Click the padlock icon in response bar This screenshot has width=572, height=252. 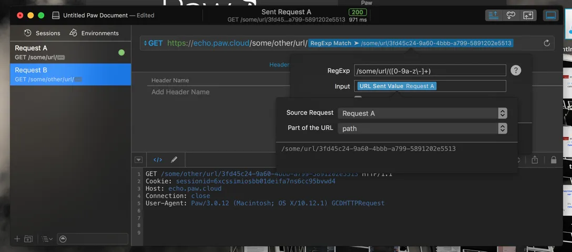pyautogui.click(x=554, y=160)
